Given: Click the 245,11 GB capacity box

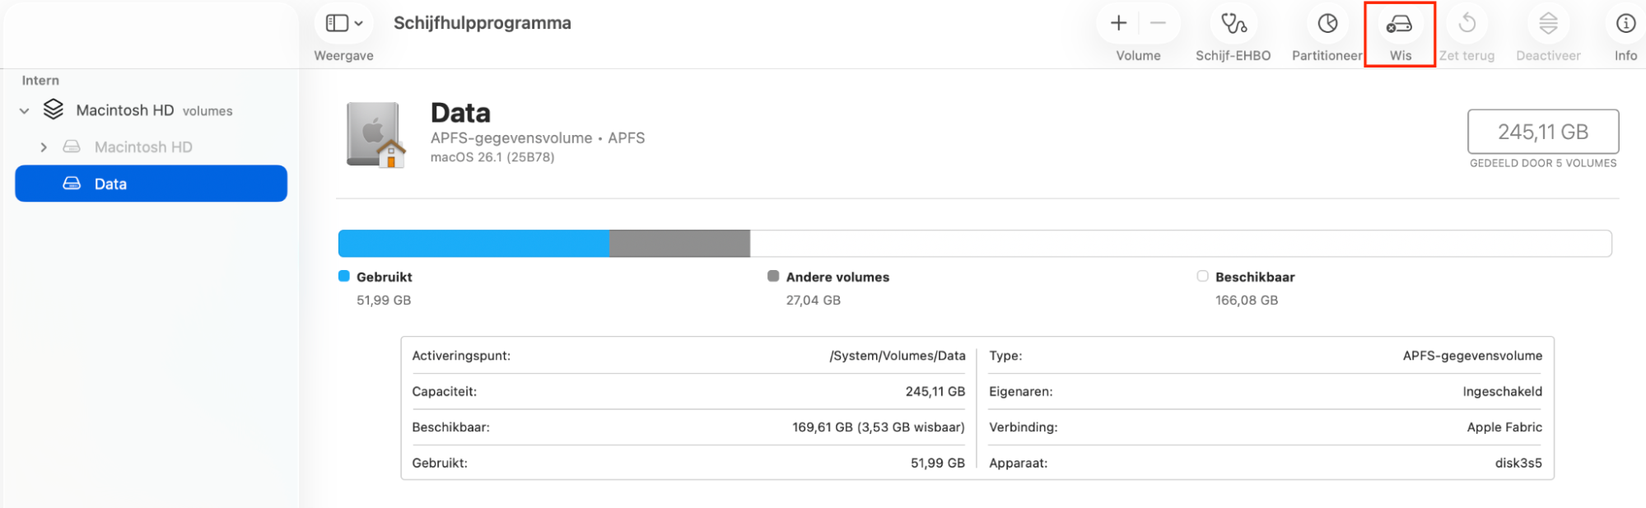Looking at the screenshot, I should 1542,132.
